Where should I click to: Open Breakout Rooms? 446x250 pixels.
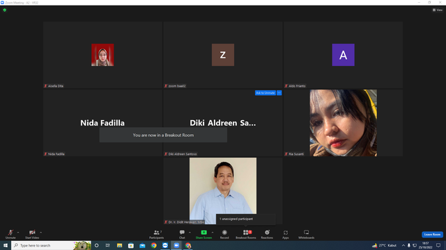246,234
